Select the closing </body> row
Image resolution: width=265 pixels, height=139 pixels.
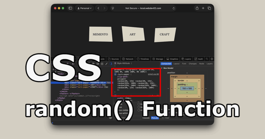pos(61,98)
